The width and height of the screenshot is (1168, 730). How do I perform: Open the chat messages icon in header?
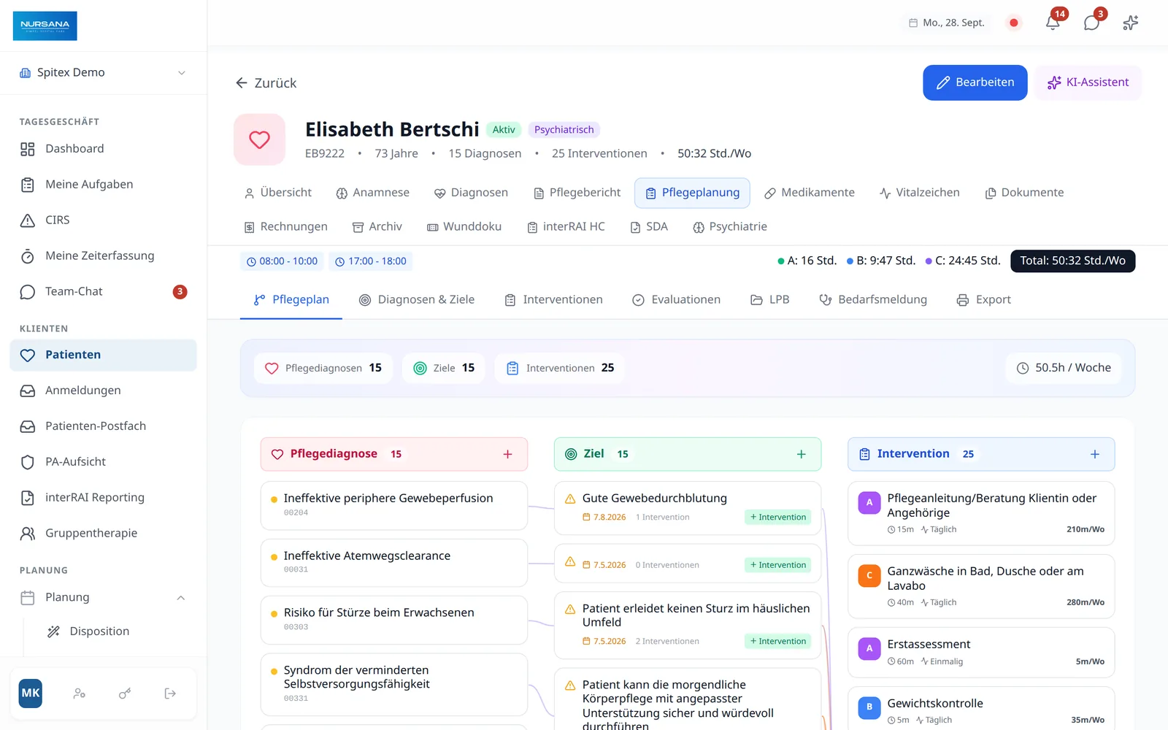[x=1091, y=23]
